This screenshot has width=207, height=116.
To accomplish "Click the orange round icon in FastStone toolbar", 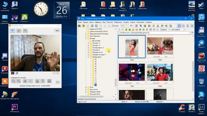I will pos(154,26).
